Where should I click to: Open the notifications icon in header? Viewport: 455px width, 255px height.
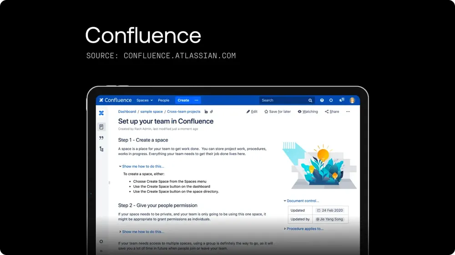pos(342,100)
